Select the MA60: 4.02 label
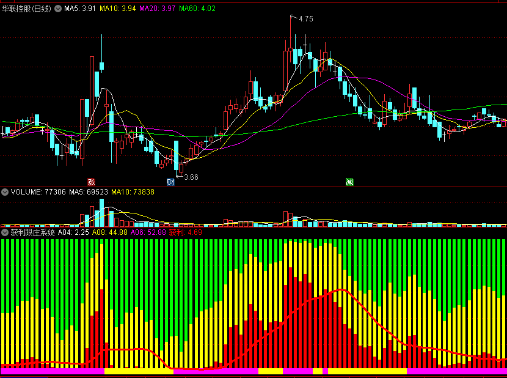The image size is (507, 378). click(197, 9)
